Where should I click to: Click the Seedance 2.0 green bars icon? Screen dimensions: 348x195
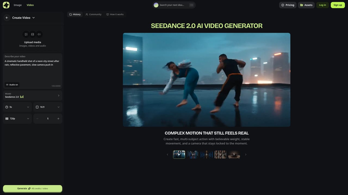tap(22, 97)
